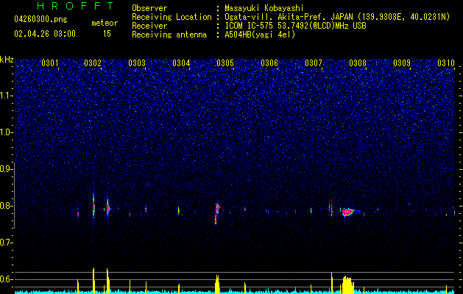This screenshot has height=294, width=463.
Task: Click the 'Receiving Location' field label
Action: pos(172,17)
